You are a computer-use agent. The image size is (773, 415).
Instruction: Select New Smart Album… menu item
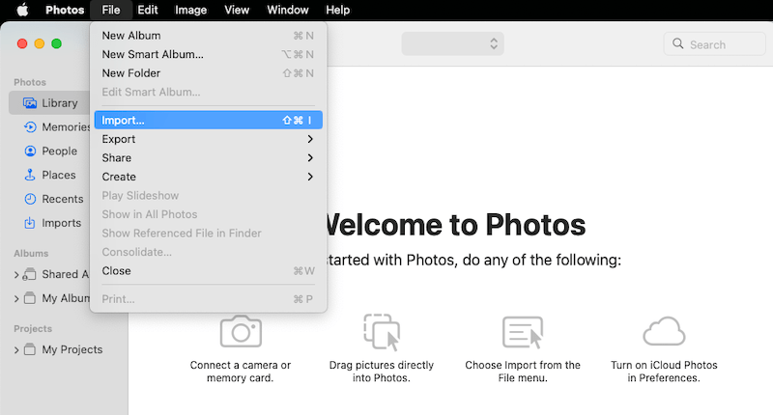pos(153,54)
